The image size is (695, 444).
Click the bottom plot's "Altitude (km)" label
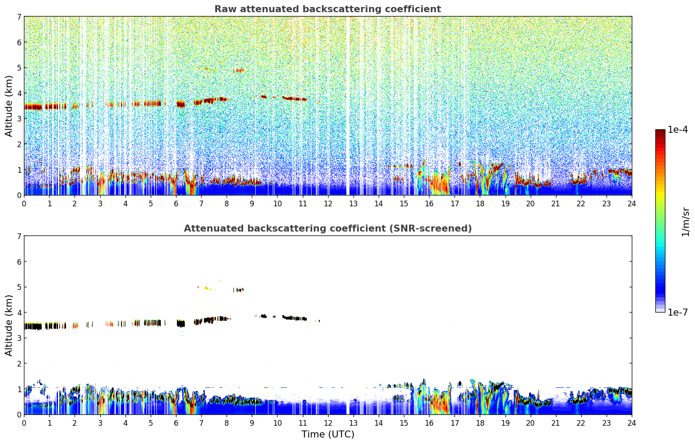pyautogui.click(x=9, y=325)
